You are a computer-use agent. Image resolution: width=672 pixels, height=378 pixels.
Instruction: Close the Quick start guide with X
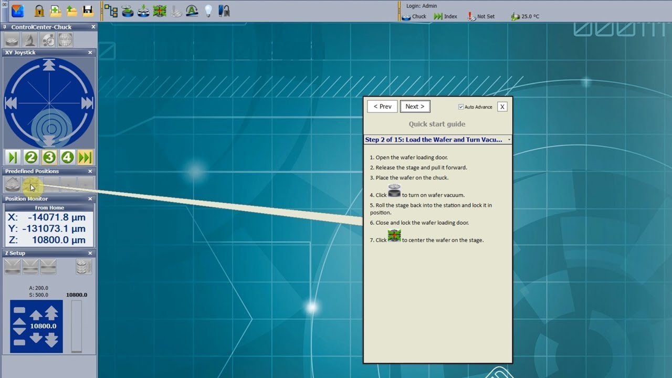[502, 107]
